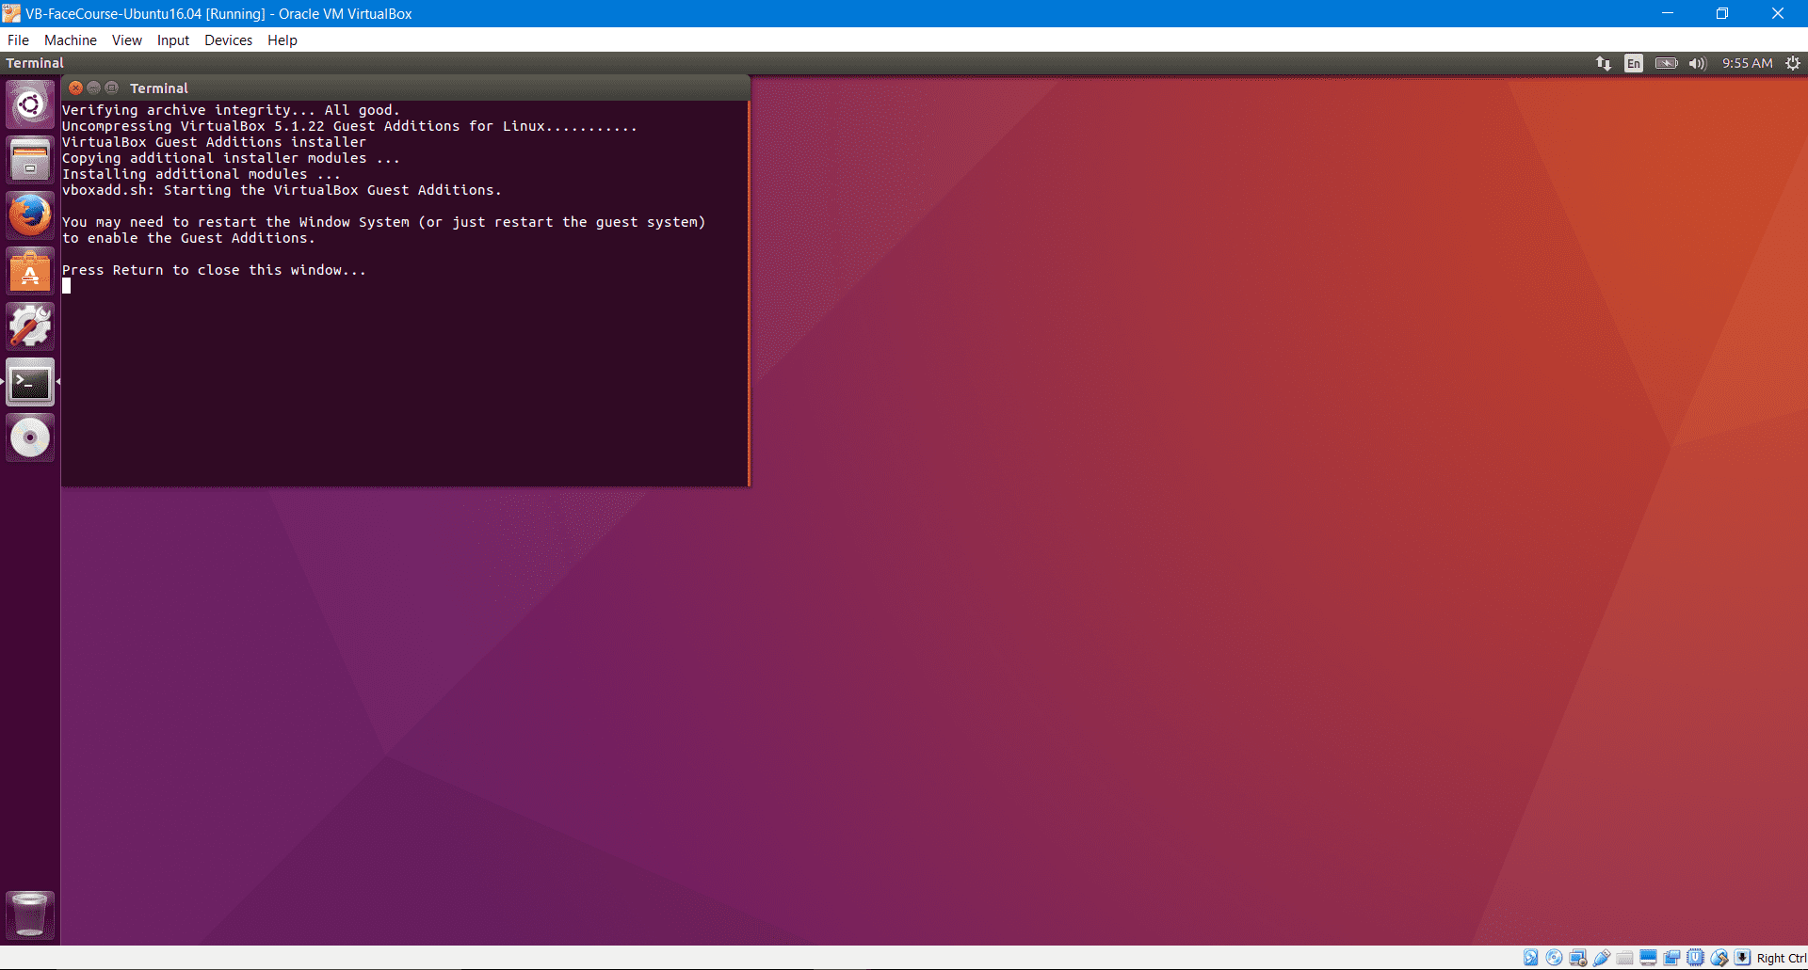Image resolution: width=1808 pixels, height=970 pixels.
Task: Open the mounted disc icon in launcher
Action: (x=30, y=437)
